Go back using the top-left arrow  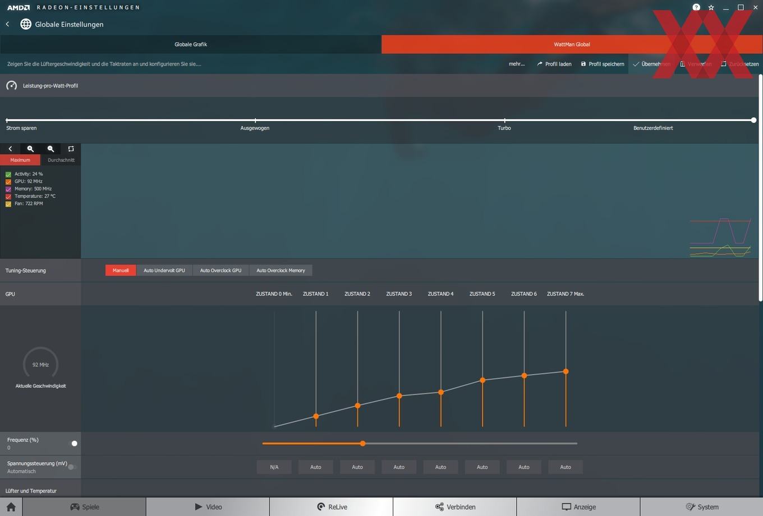point(8,24)
